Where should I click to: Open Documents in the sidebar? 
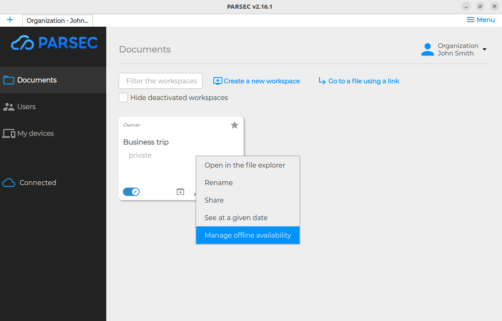(53, 80)
